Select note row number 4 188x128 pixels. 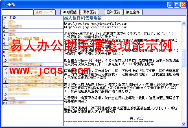click(x=33, y=35)
